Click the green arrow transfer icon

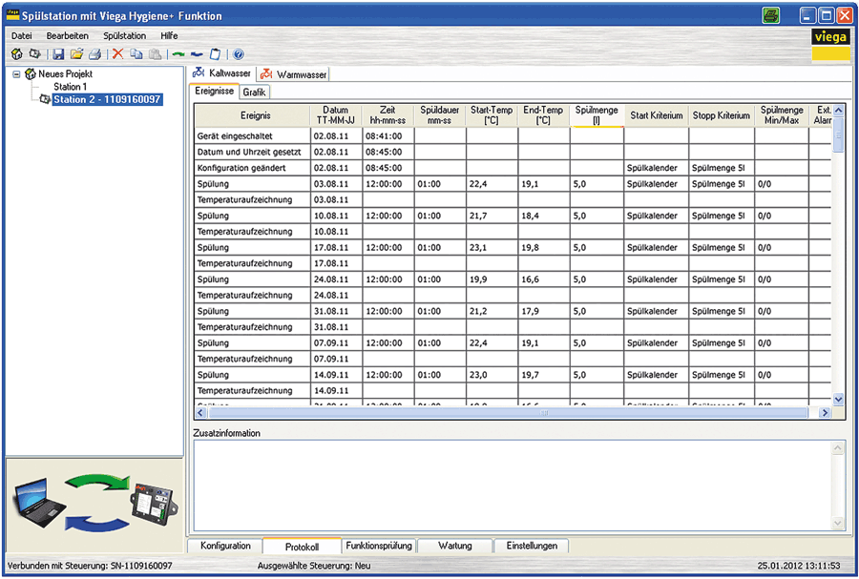click(178, 54)
